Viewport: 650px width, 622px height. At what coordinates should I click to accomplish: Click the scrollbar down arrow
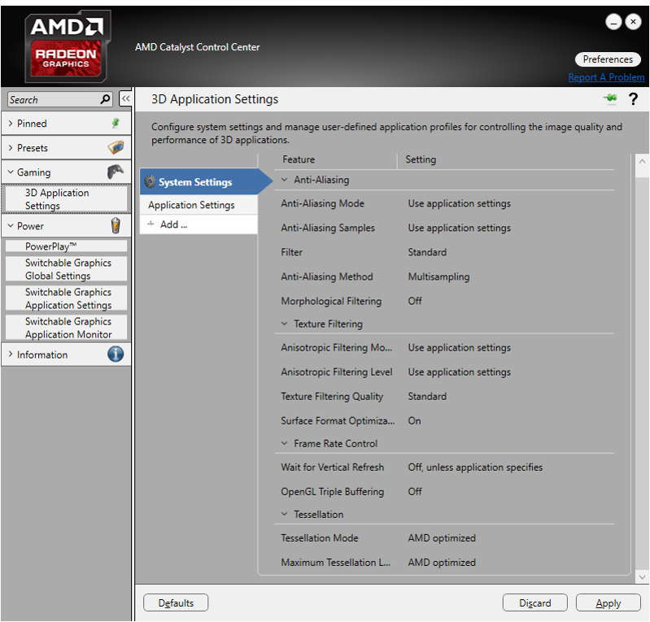tap(642, 576)
